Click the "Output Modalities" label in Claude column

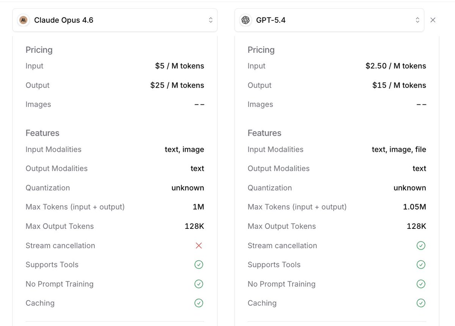pyautogui.click(x=56, y=169)
